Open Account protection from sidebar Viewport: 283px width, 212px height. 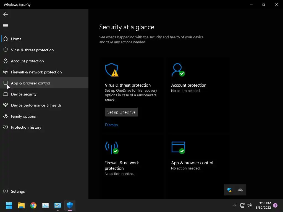click(x=44, y=61)
